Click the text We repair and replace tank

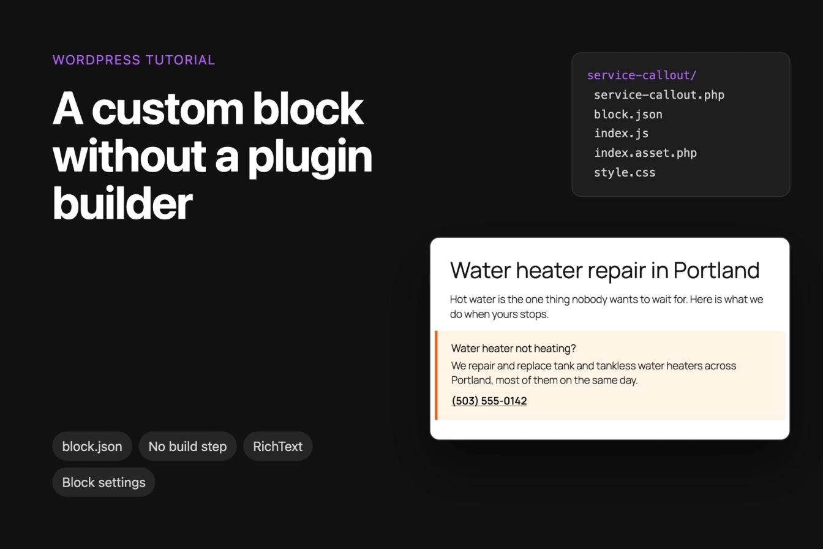pyautogui.click(x=593, y=373)
